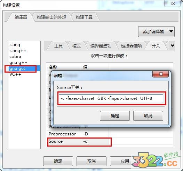This screenshot has width=183, height=171.
Task: Choose the cobra compiler entry
Action: click(x=15, y=57)
